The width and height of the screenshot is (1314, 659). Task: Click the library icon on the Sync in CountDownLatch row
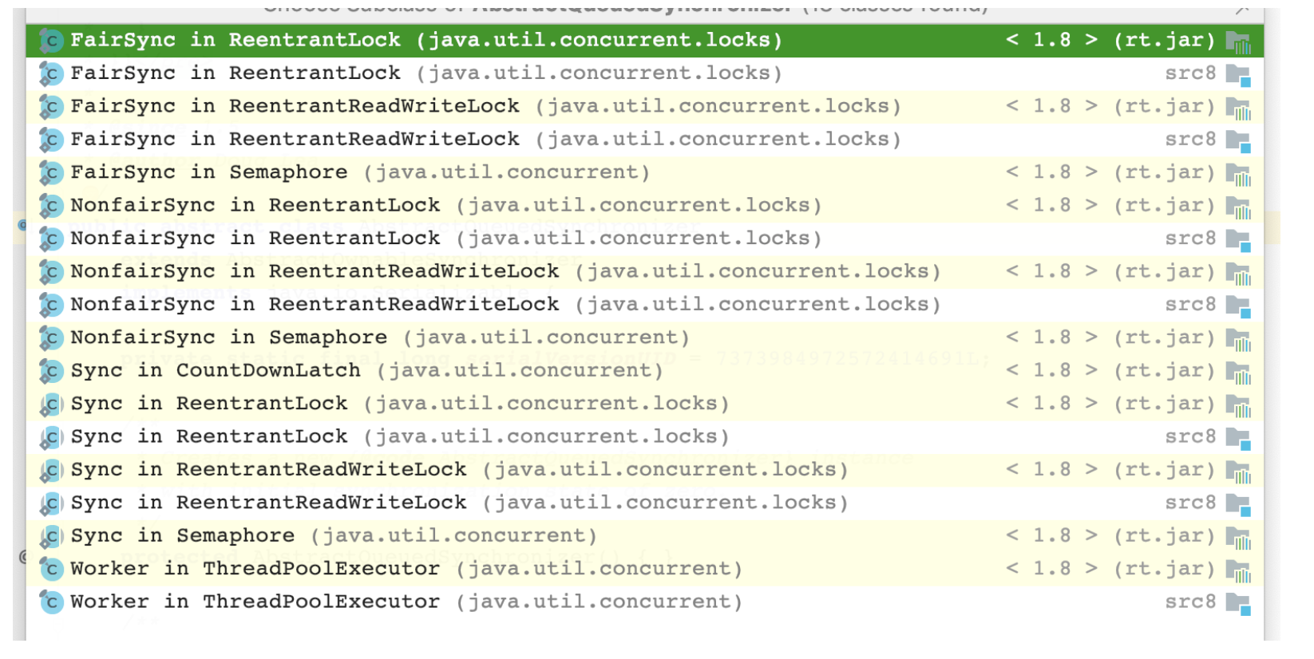point(1237,372)
